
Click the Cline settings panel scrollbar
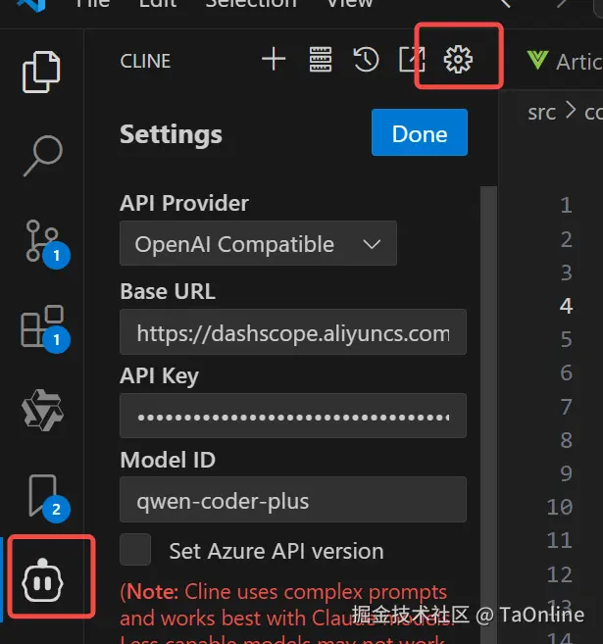pos(489,415)
